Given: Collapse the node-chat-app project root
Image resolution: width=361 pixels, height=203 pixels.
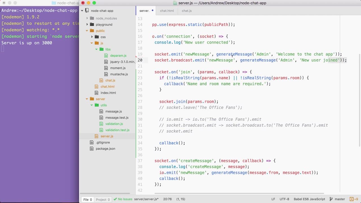Looking at the screenshot, I should 82,11.
